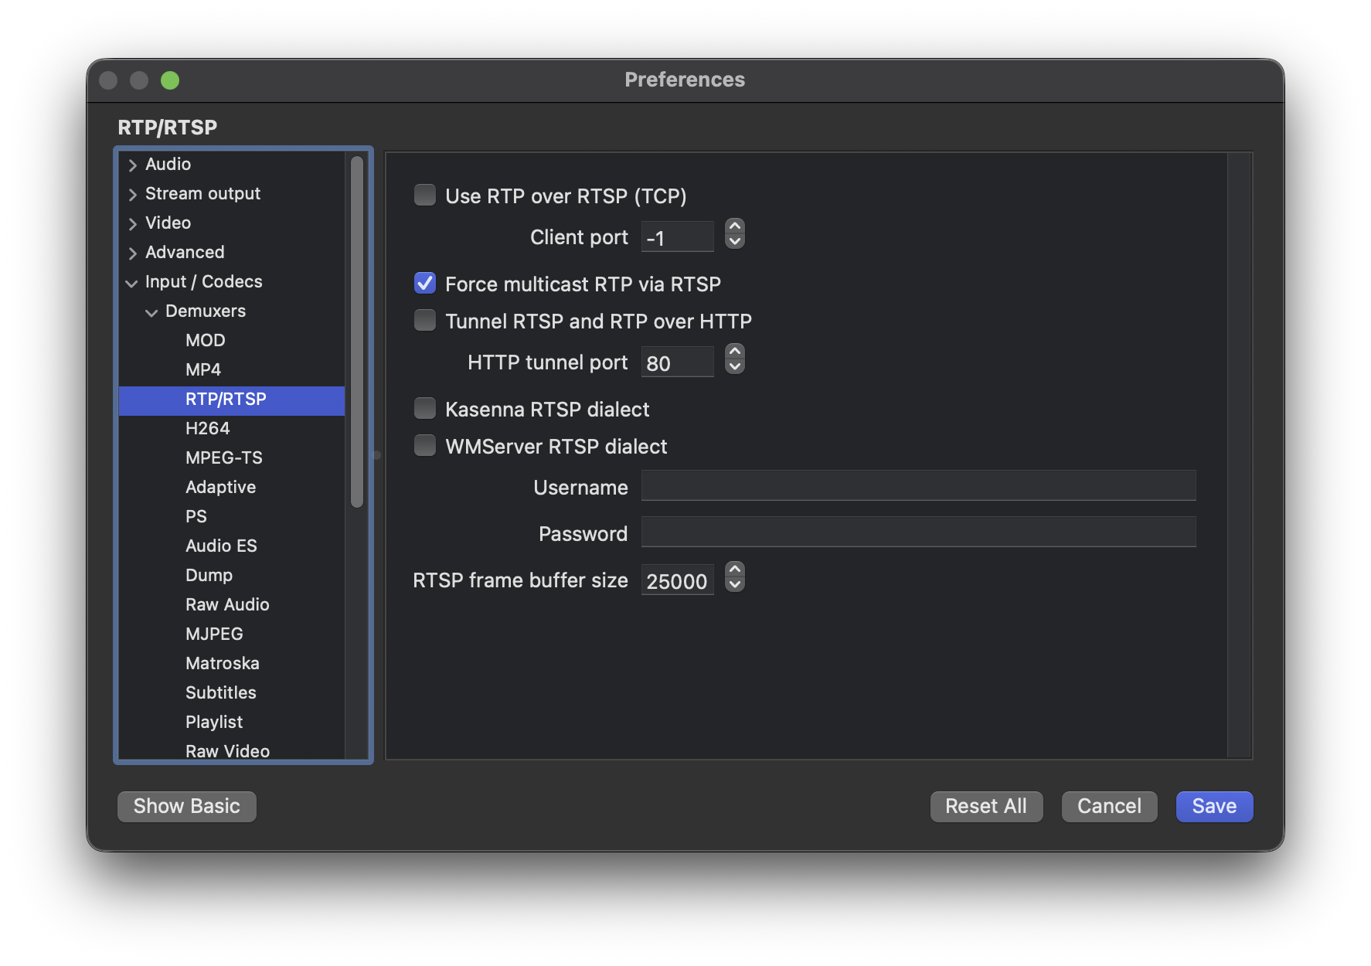
Task: Increase Client port with stepper up arrow
Action: [735, 227]
